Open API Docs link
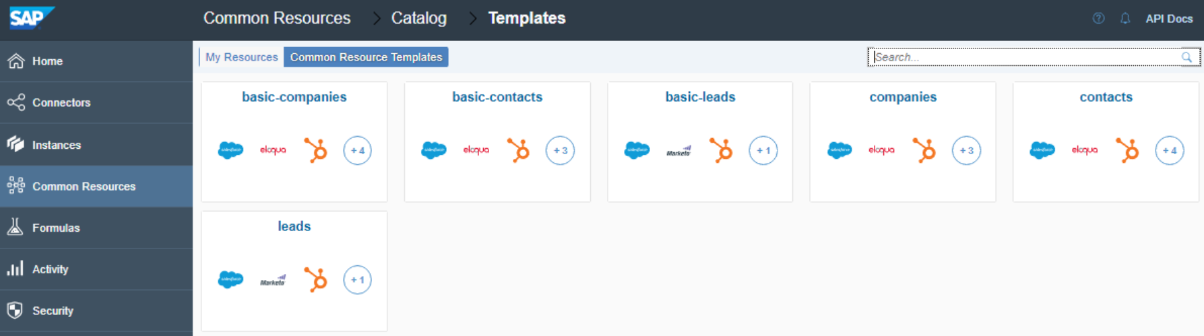1204x336 pixels. (x=1169, y=19)
